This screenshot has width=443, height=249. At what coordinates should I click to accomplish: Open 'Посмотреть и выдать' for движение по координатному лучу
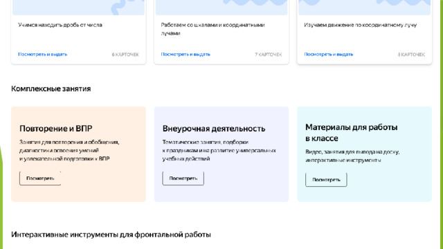(329, 54)
